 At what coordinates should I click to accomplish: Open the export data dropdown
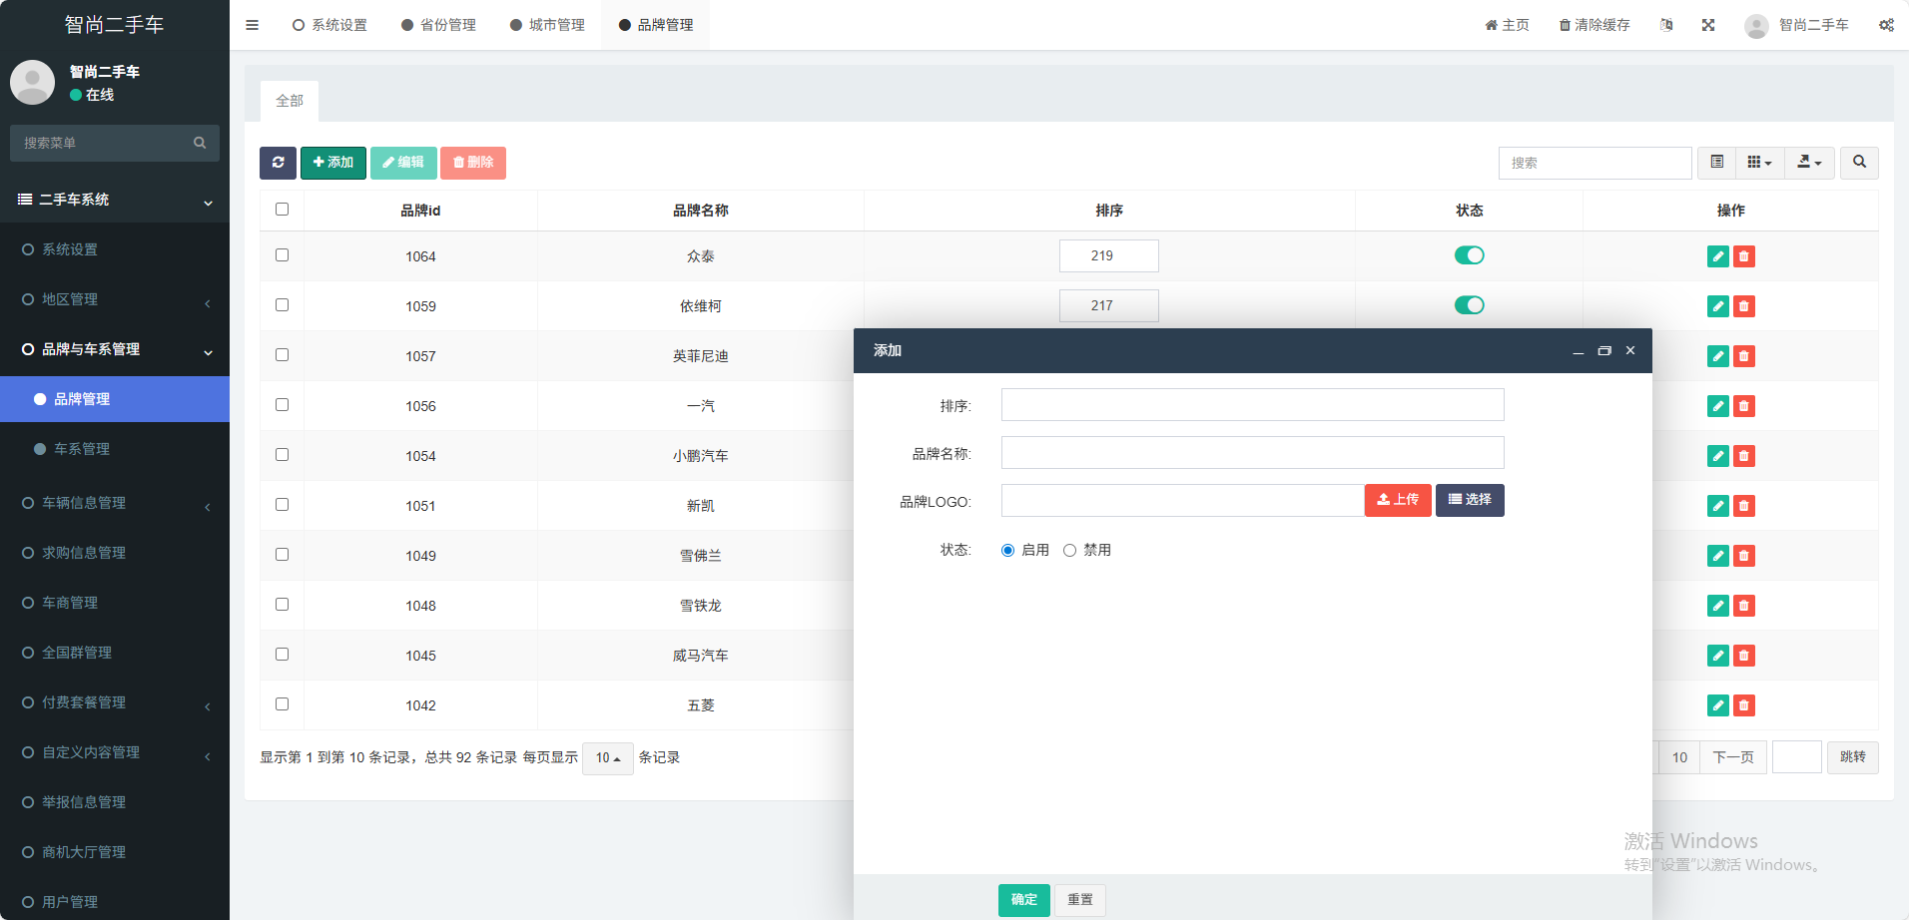pyautogui.click(x=1809, y=163)
